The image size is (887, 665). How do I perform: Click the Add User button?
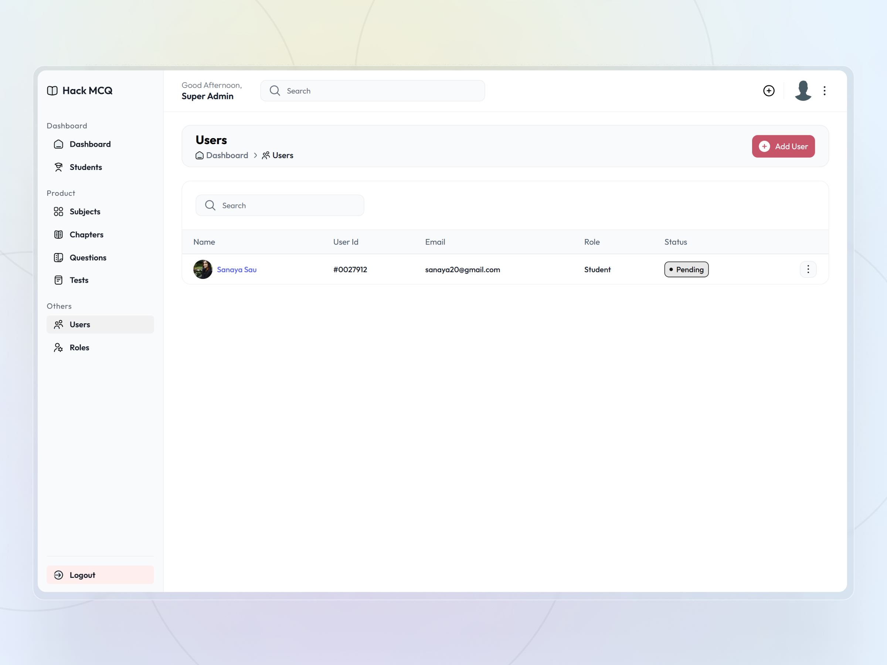click(783, 146)
